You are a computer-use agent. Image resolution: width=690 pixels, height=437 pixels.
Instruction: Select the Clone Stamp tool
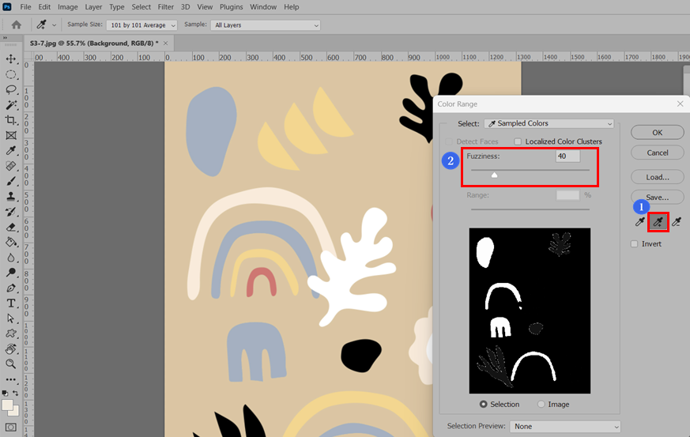11,196
